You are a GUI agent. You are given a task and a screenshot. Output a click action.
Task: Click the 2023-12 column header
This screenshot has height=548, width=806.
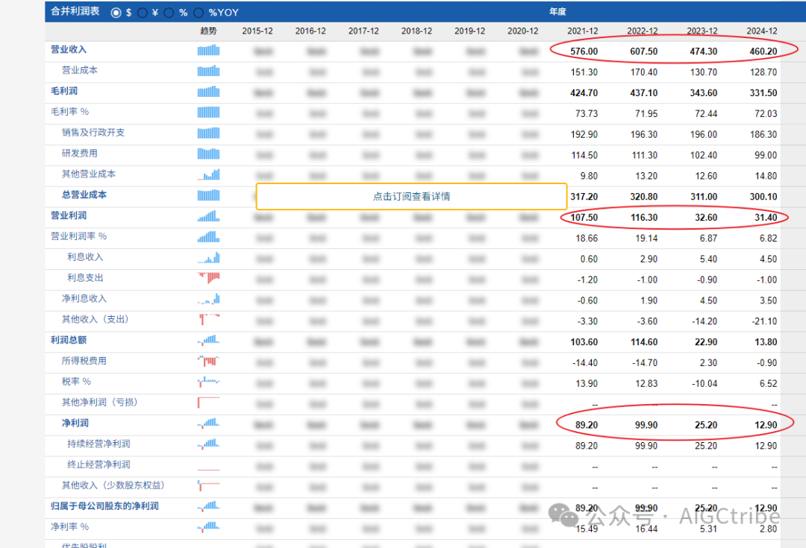702,31
